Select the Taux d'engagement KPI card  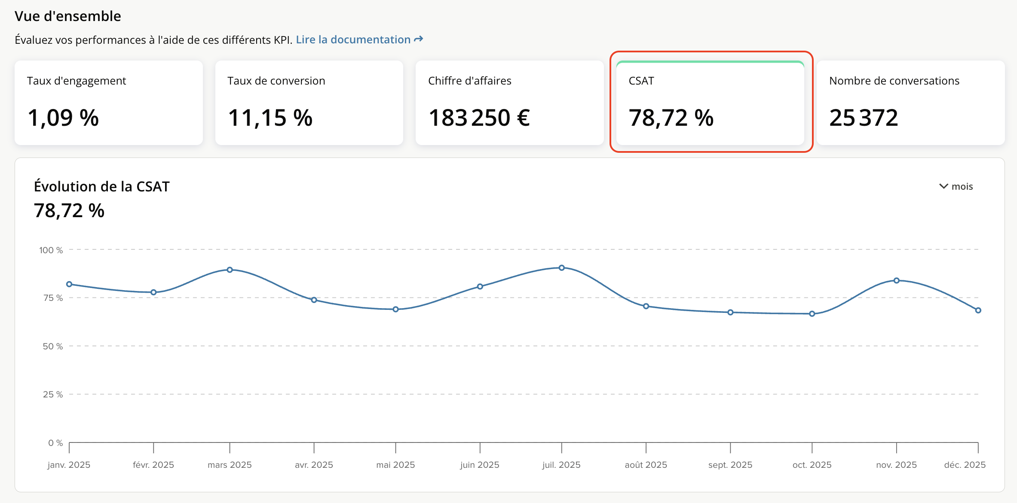108,103
